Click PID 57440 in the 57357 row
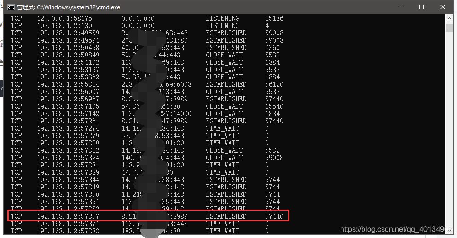457x238 pixels. point(274,216)
